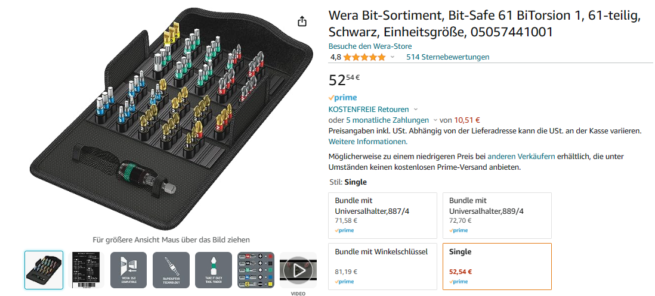Select the Single style option

(x=497, y=266)
